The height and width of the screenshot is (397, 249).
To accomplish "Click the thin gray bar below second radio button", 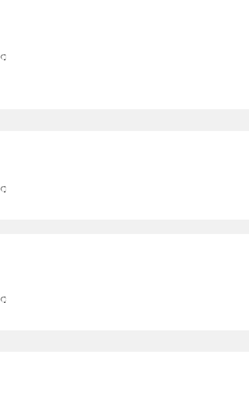I will [x=124, y=227].
